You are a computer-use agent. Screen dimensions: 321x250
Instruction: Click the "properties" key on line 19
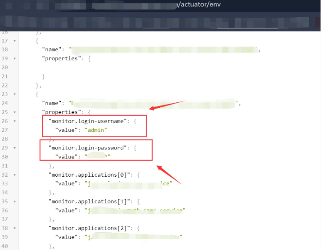pos(62,58)
